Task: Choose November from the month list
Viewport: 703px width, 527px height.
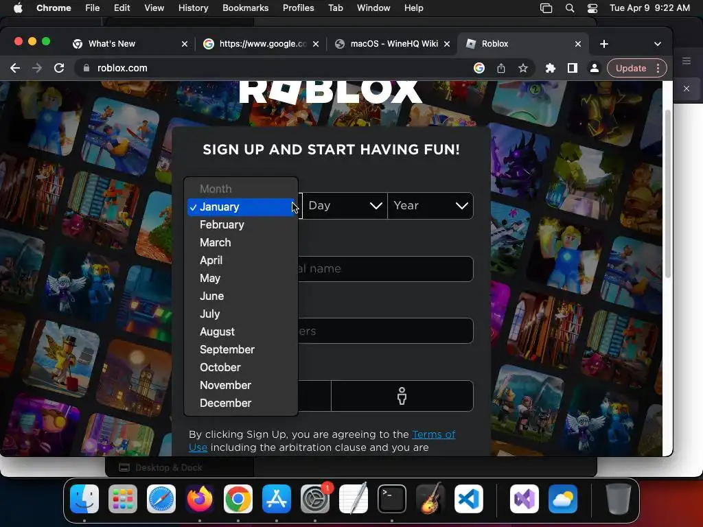Action: 241,386
